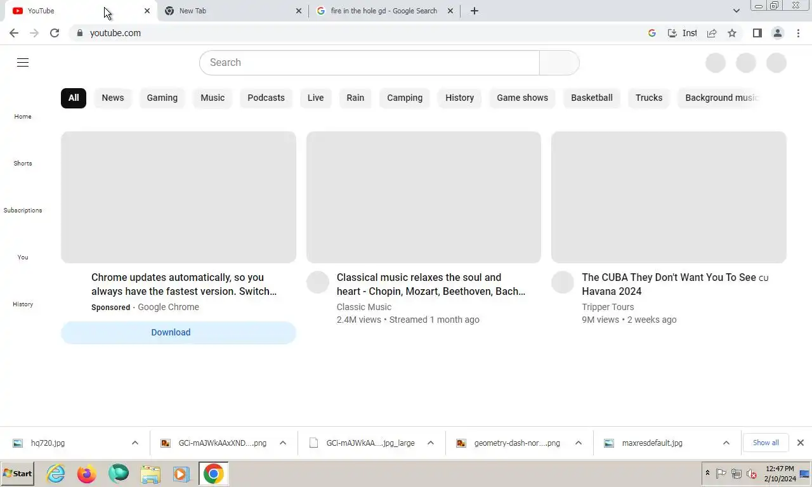Image resolution: width=812 pixels, height=487 pixels.
Task: Click the Install app icon in address bar
Action: [x=682, y=33]
